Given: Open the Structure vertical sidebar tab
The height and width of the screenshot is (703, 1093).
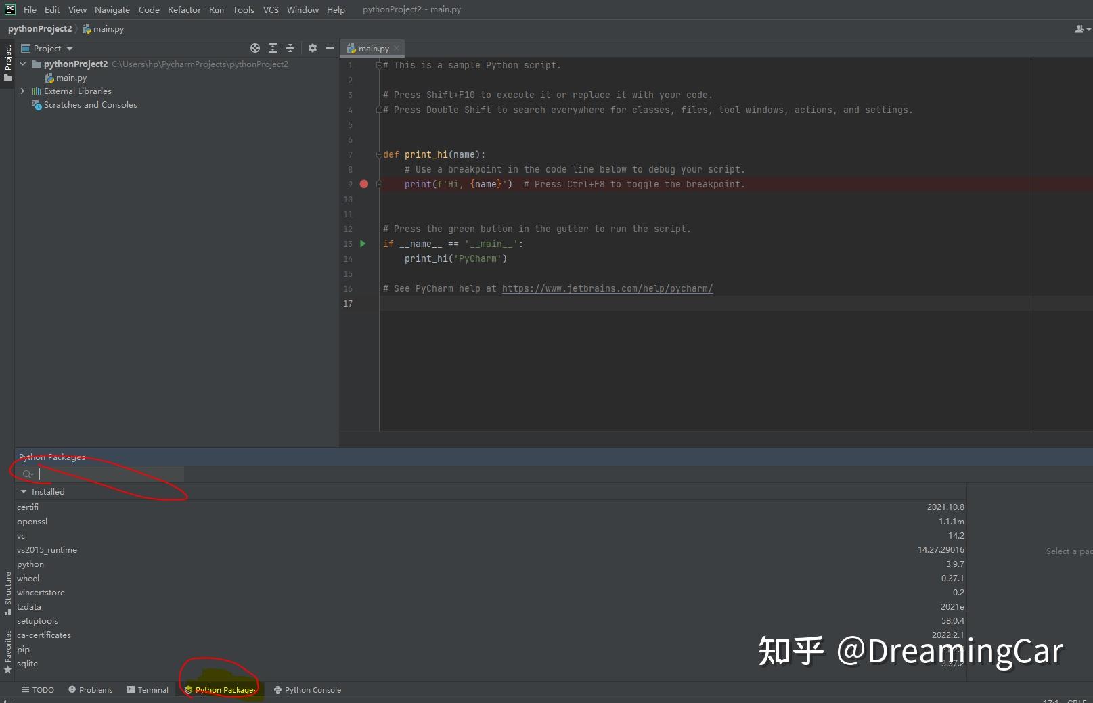Looking at the screenshot, I should 7,593.
